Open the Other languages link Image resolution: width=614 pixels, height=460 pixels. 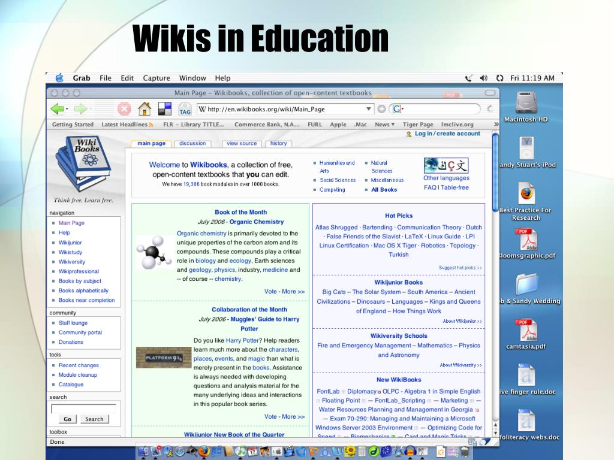pyautogui.click(x=446, y=178)
